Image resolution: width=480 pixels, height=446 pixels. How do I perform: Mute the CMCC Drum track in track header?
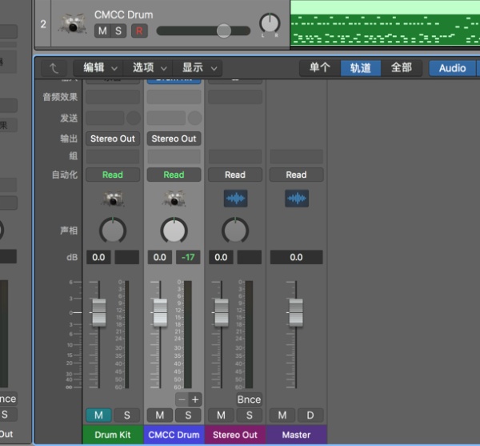(x=102, y=31)
